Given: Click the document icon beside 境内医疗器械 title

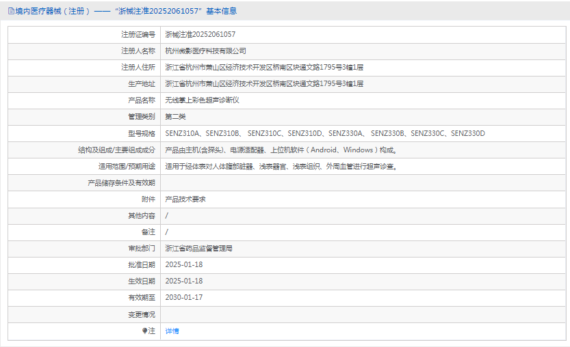Looking at the screenshot, I should (11, 11).
